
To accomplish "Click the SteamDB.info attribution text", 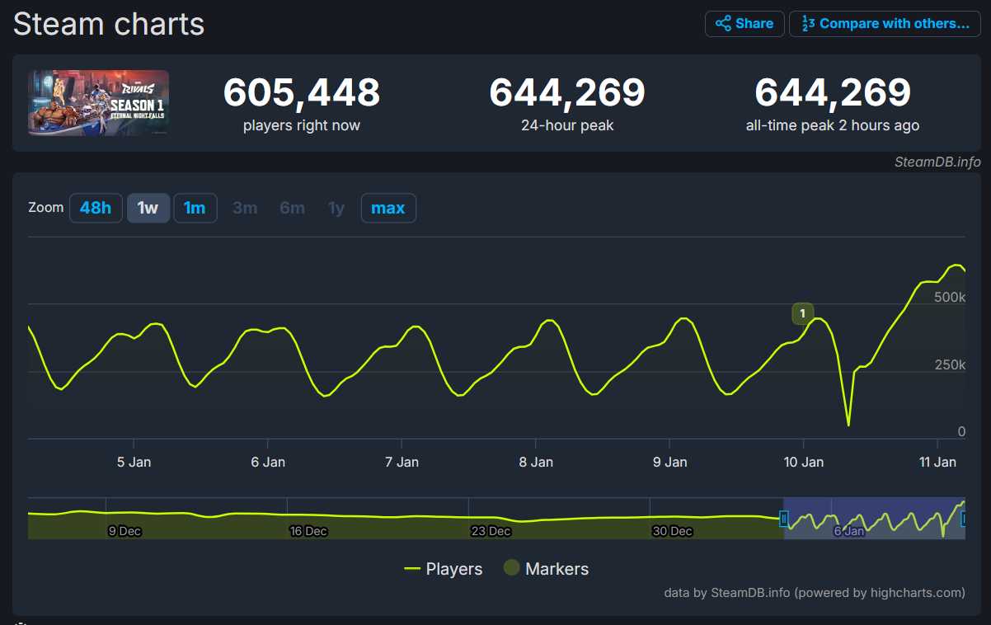I will click(937, 162).
